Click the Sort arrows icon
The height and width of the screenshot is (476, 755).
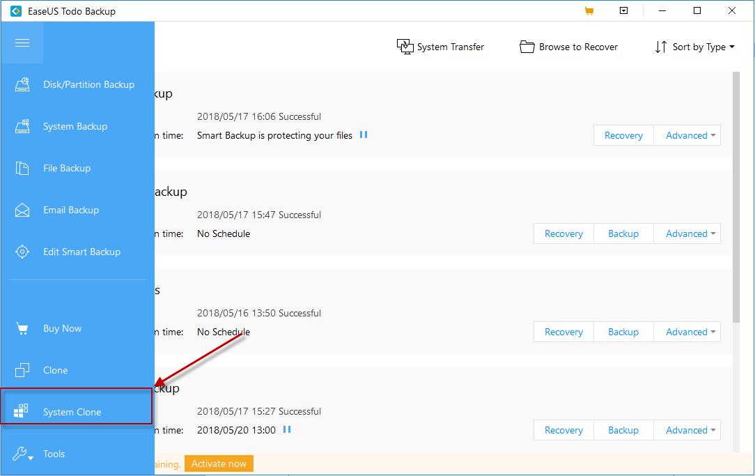660,47
